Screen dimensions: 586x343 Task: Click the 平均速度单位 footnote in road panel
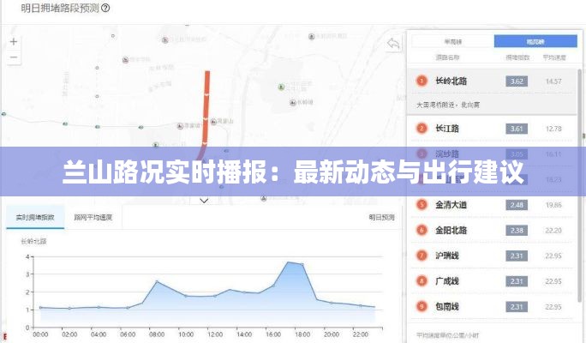tap(448, 335)
